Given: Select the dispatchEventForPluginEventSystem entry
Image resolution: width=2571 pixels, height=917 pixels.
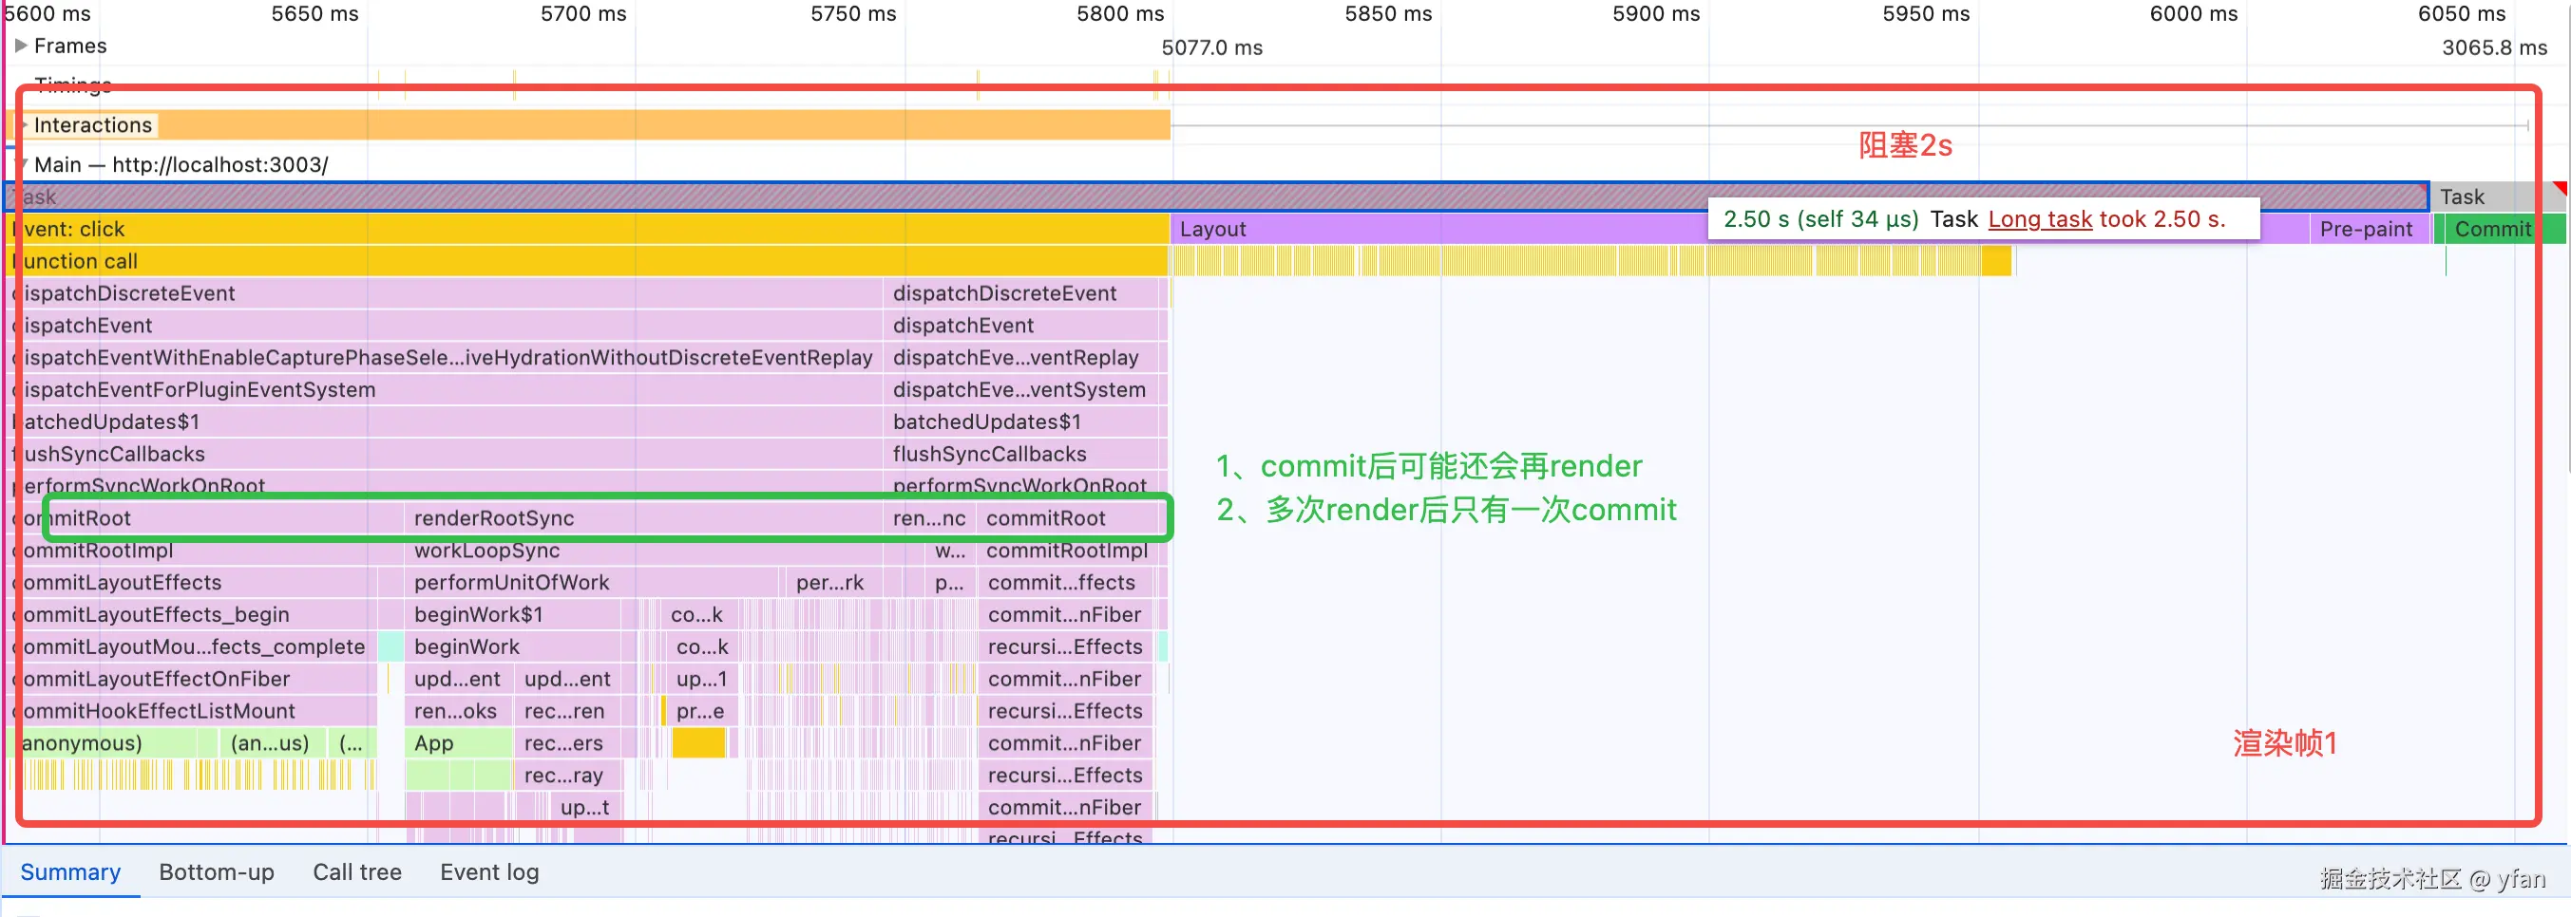Looking at the screenshot, I should pyautogui.click(x=446, y=390).
